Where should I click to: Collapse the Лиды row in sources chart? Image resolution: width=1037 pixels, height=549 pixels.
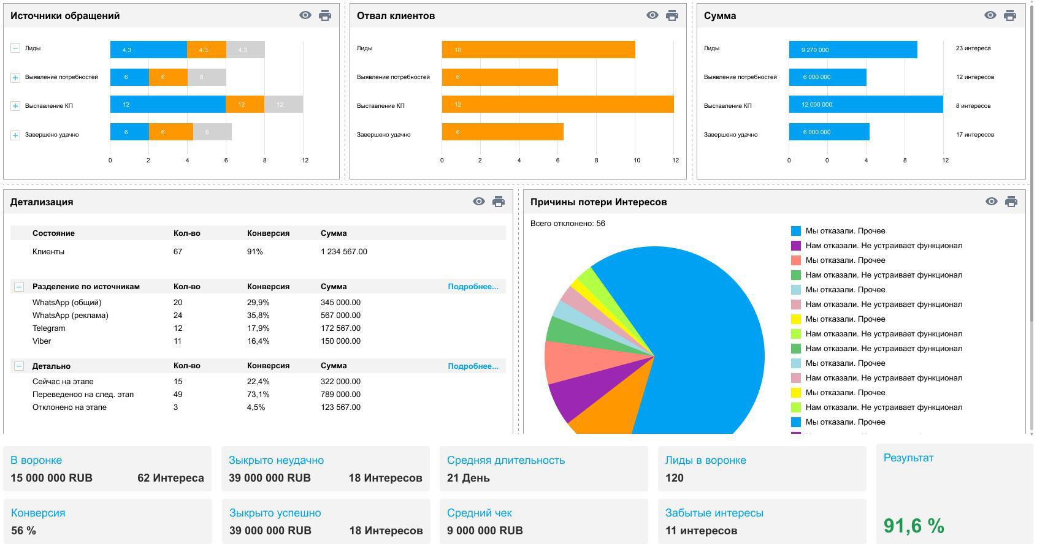click(15, 48)
